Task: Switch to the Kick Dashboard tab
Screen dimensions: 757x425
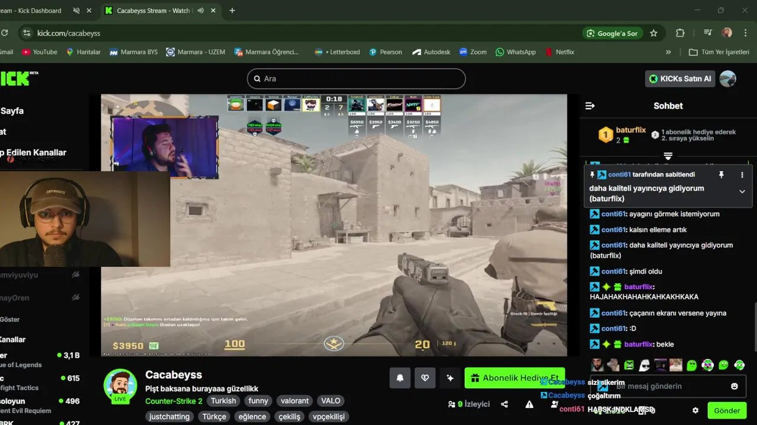Action: 31,11
